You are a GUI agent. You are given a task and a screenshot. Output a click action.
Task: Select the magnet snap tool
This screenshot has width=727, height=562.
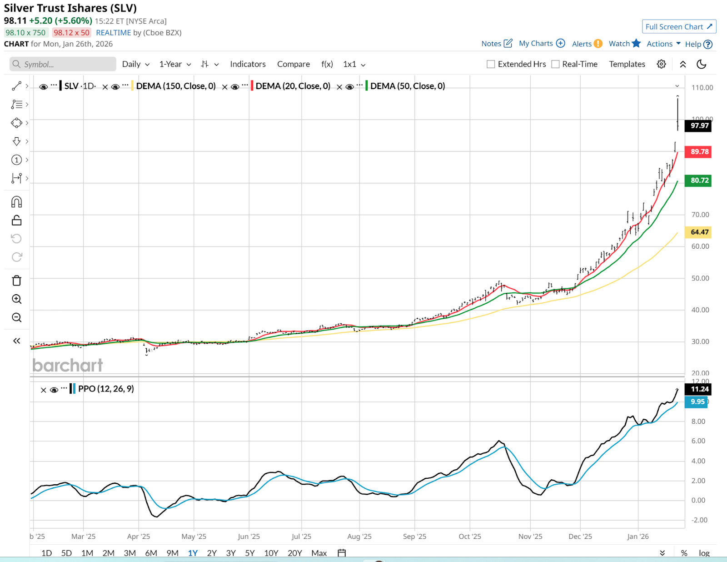tap(16, 202)
